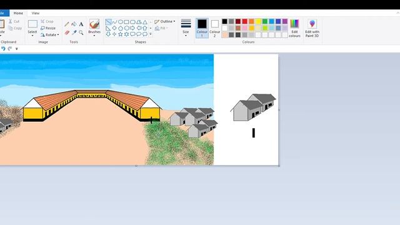
Task: Choose the Pentagon shape
Action: [121, 28]
